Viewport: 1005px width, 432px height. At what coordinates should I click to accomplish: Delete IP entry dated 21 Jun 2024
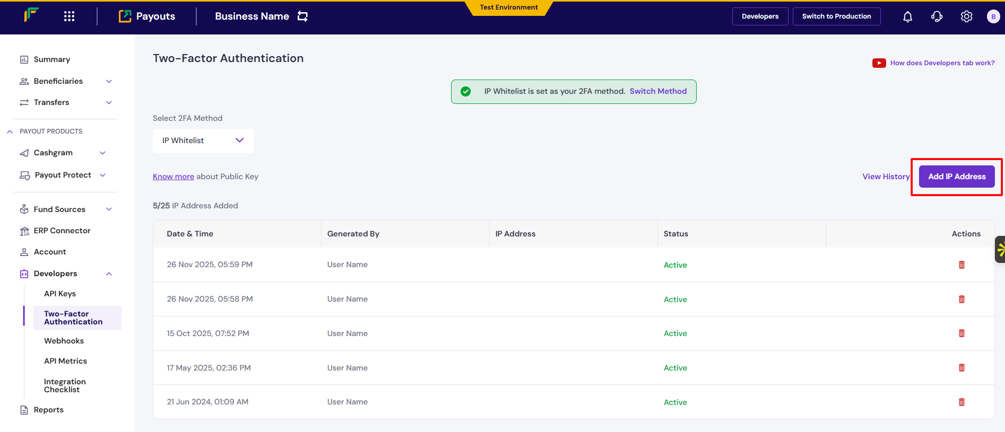click(x=961, y=402)
